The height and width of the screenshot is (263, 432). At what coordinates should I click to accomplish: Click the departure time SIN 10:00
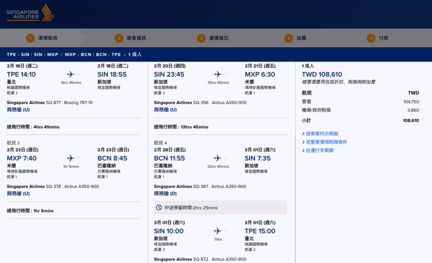169,231
